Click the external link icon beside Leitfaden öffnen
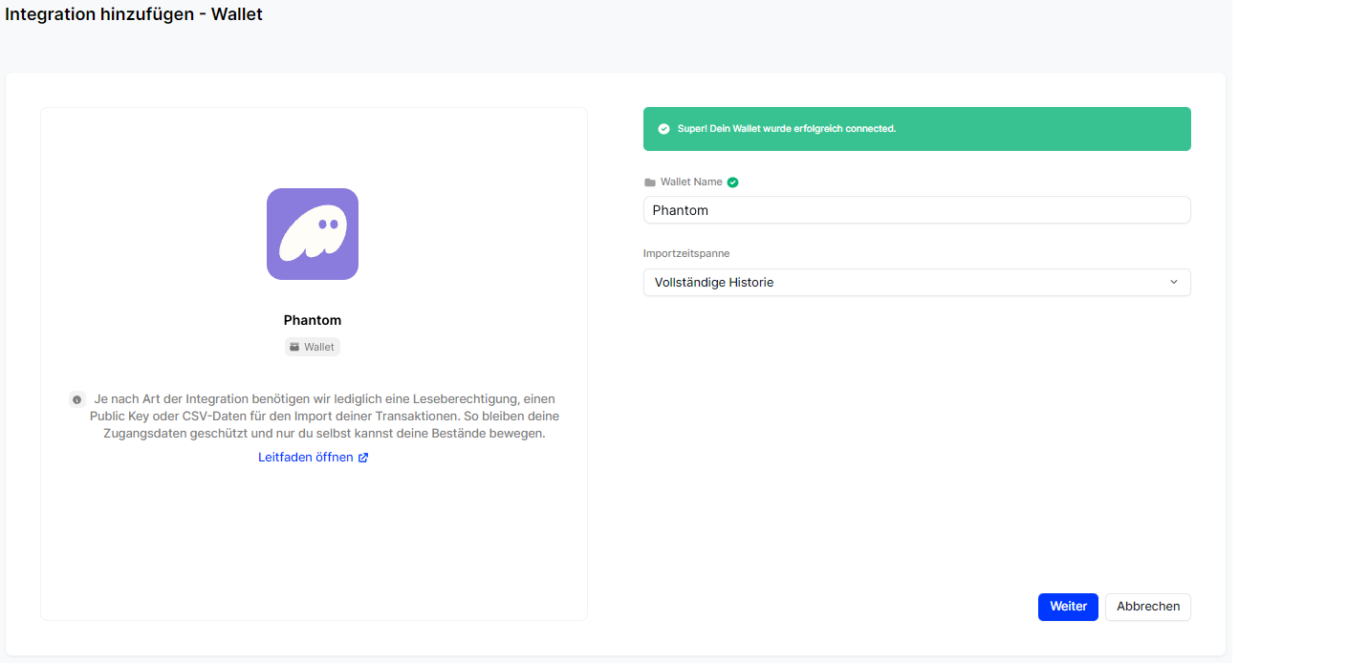This screenshot has width=1369, height=663. [x=361, y=458]
